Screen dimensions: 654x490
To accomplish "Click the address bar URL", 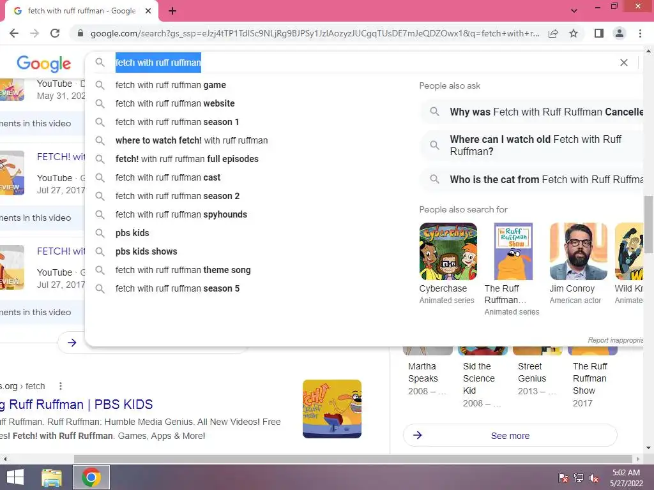I will [315, 33].
